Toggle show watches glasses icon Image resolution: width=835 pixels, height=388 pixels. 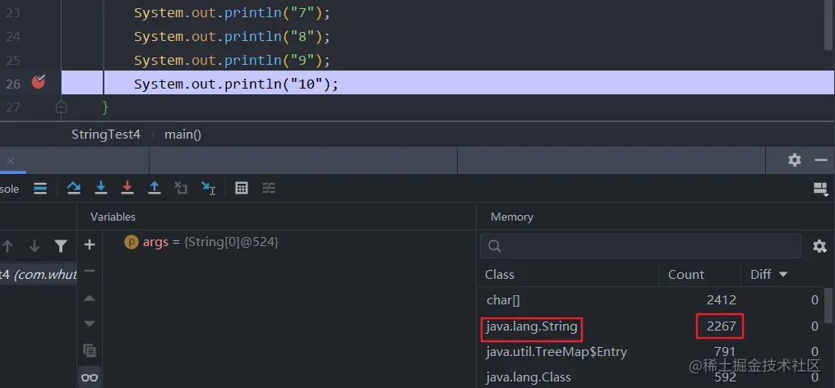tap(90, 377)
